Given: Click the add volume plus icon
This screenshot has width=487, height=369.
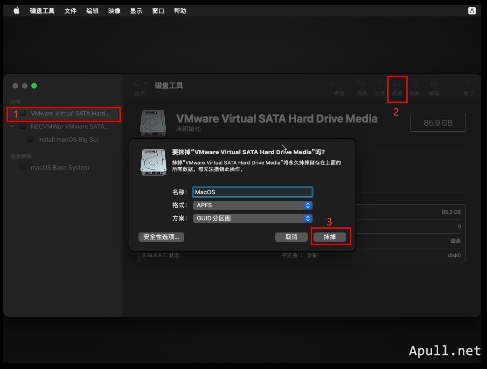Looking at the screenshot, I should (x=333, y=83).
